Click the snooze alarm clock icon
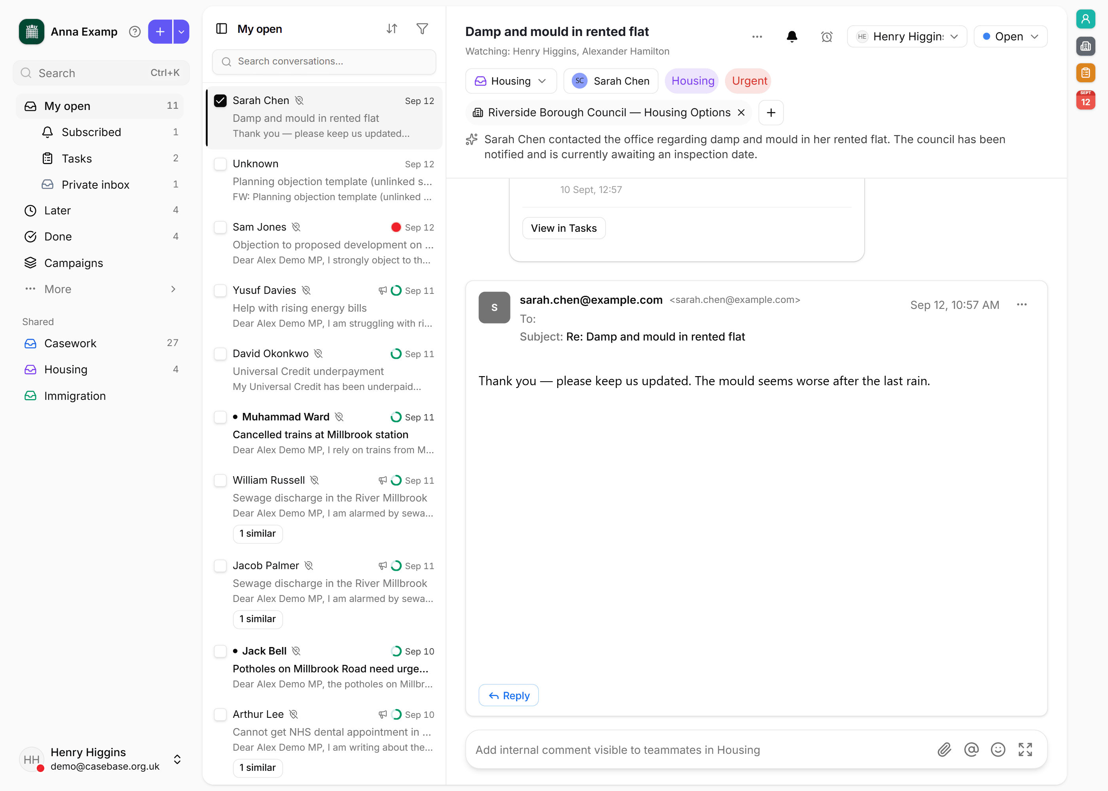Screen dimensions: 1108x791 (x=826, y=36)
